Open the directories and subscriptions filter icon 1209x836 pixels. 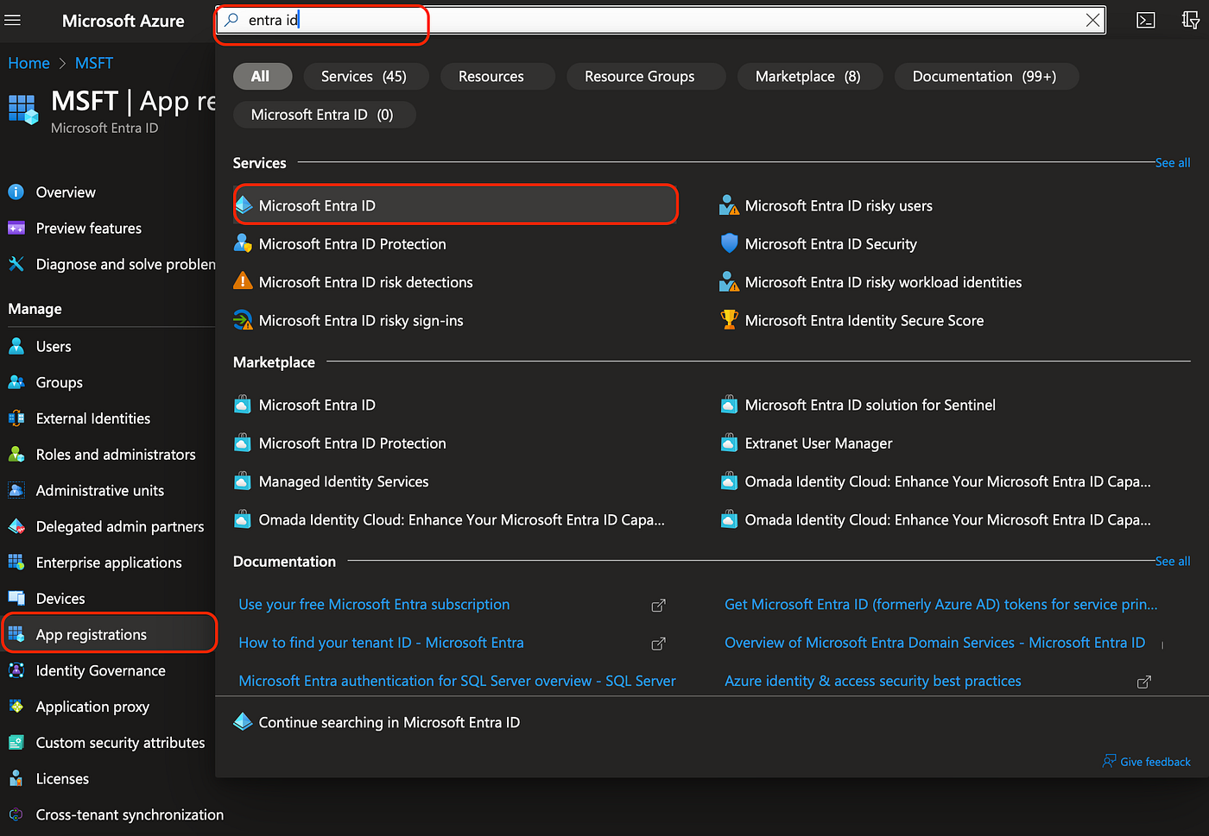point(1191,20)
